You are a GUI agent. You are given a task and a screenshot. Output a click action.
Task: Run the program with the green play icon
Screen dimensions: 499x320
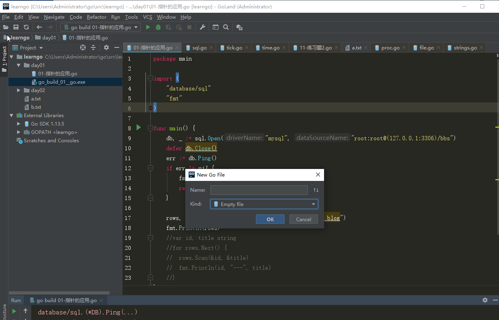[148, 27]
